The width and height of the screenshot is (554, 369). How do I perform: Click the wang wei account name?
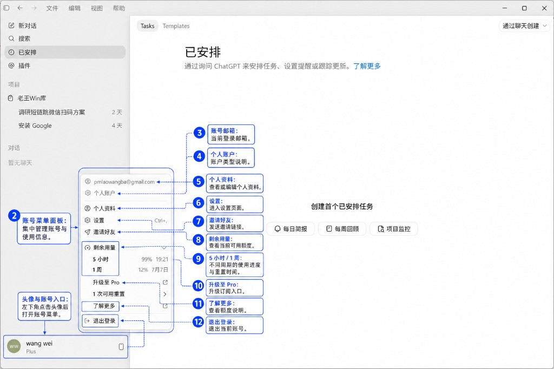point(39,343)
